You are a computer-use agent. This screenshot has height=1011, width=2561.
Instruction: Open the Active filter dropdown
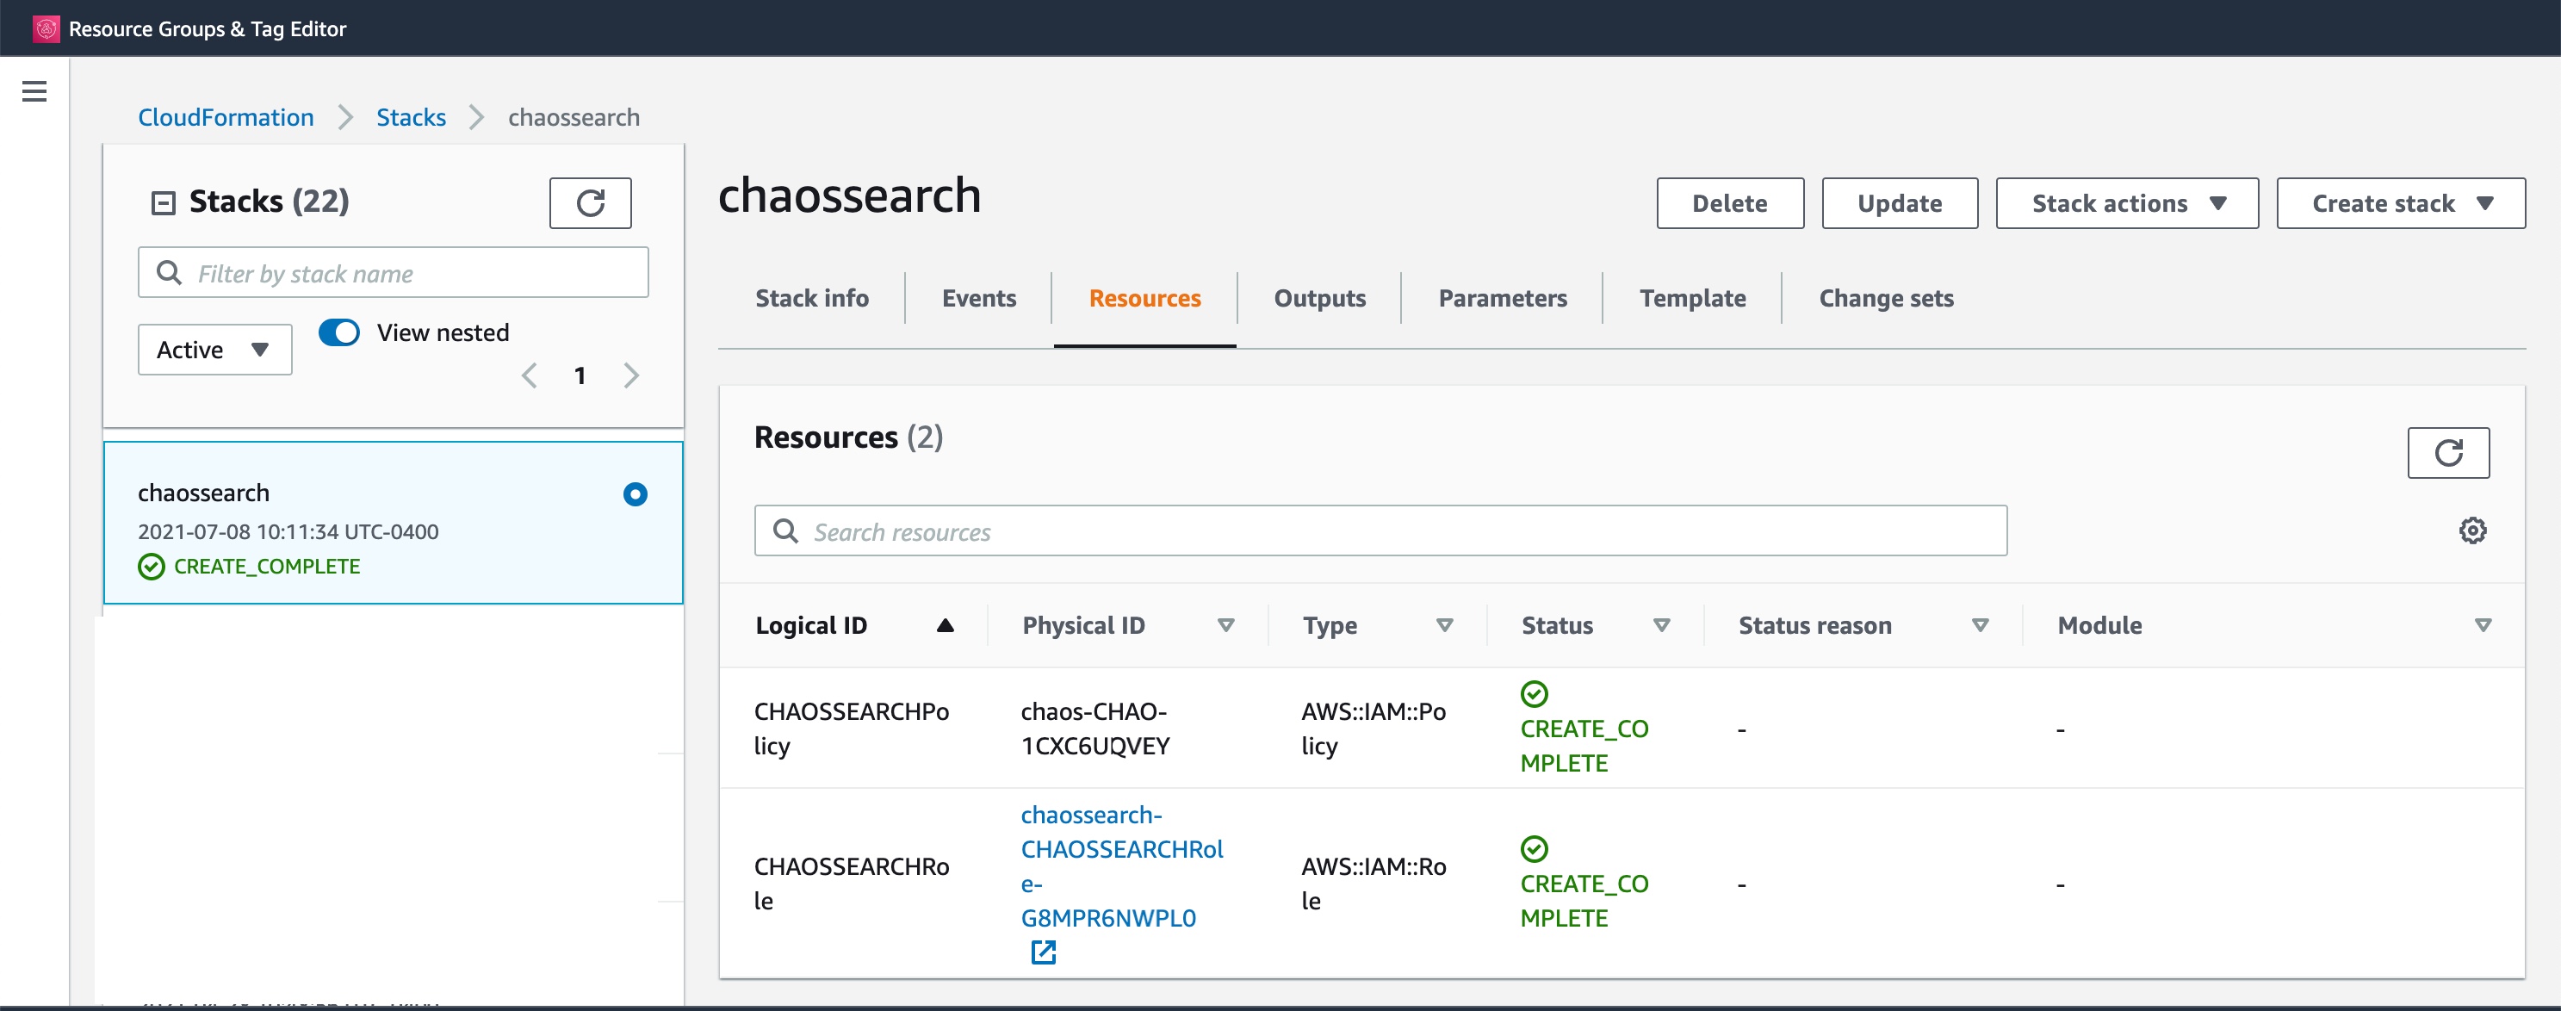pyautogui.click(x=214, y=350)
